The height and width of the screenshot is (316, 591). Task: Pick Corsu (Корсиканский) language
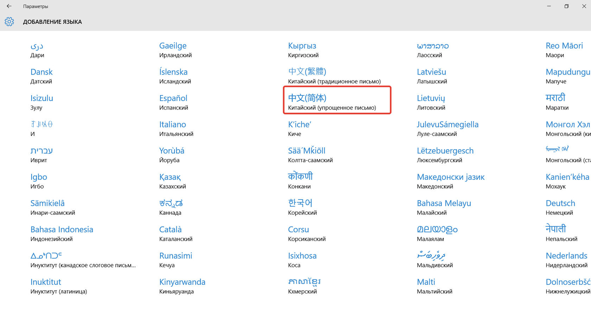click(x=307, y=234)
